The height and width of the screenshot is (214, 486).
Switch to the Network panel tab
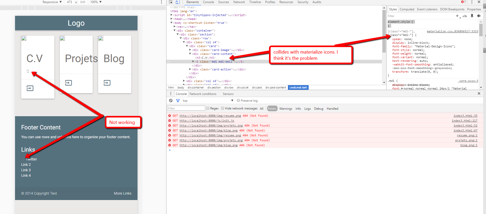239,2
